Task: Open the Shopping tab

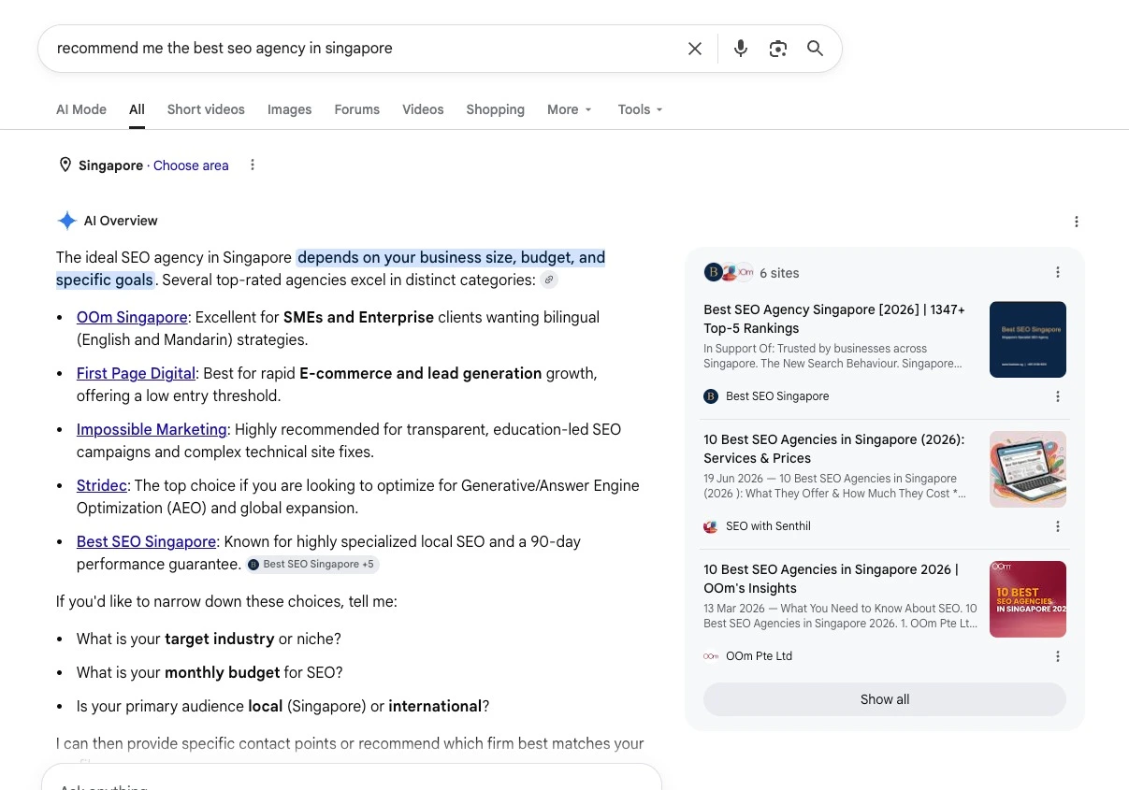Action: [496, 109]
